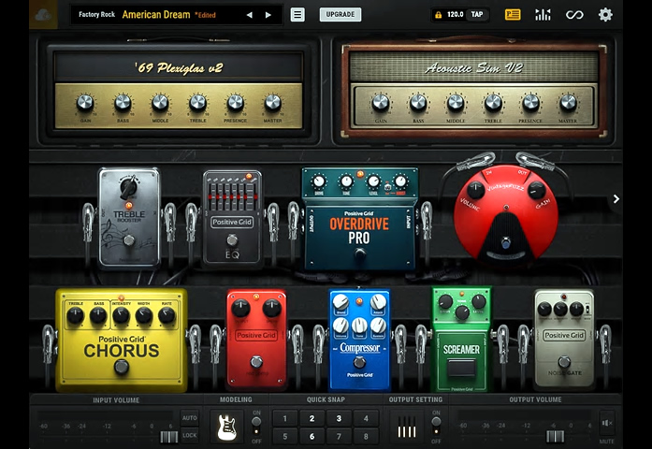Mute the output volume
This screenshot has width=652, height=449.
point(607,424)
